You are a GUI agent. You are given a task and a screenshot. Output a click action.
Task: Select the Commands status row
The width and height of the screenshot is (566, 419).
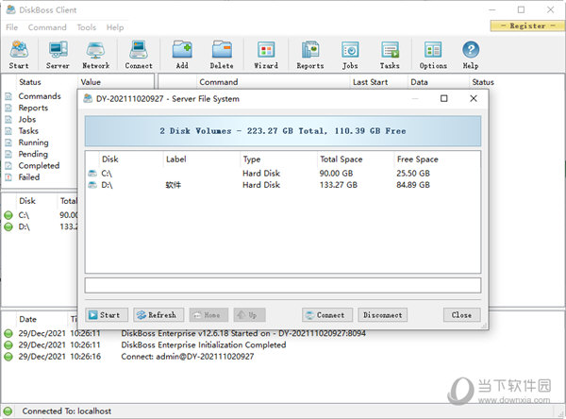click(x=40, y=96)
